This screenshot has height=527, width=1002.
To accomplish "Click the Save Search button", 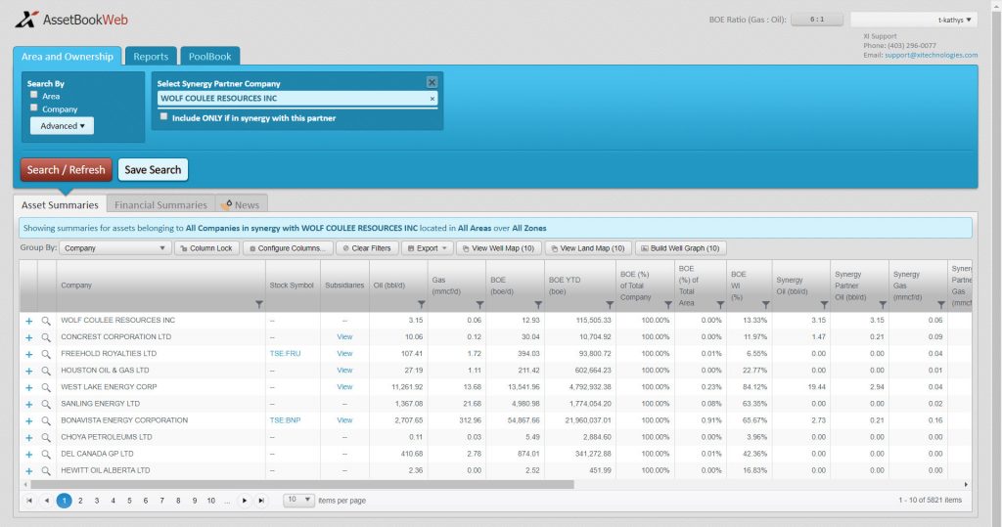I will point(153,170).
